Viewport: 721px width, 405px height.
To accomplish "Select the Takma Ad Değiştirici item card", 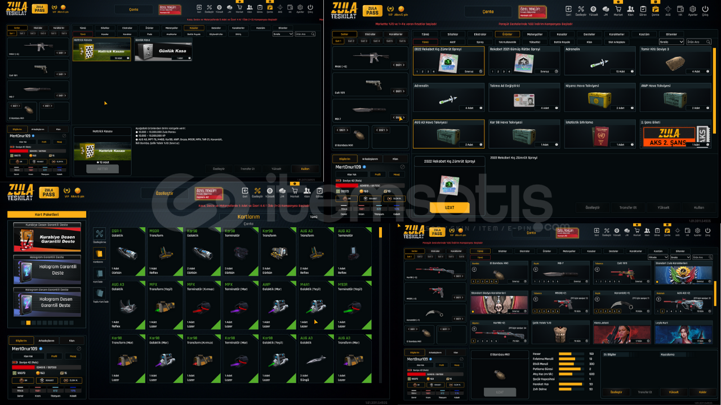I will (x=524, y=97).
